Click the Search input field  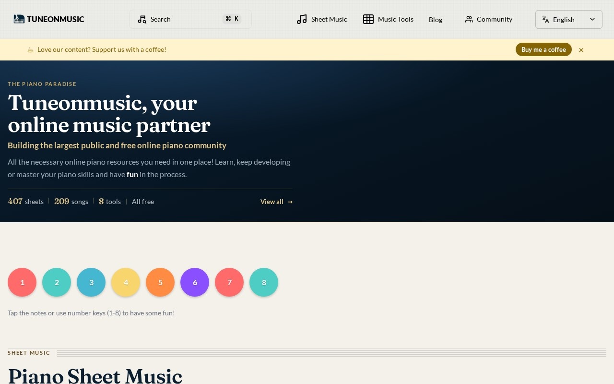[x=190, y=19]
